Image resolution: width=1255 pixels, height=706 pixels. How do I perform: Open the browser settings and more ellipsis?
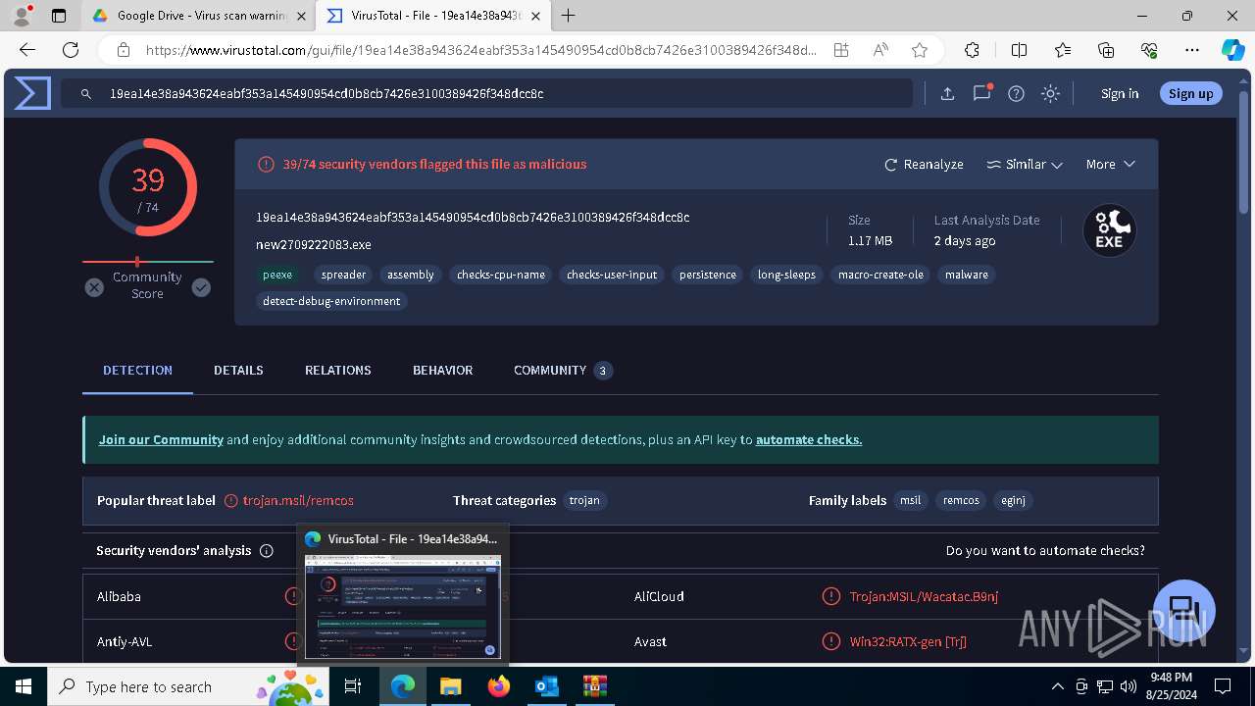1191,50
